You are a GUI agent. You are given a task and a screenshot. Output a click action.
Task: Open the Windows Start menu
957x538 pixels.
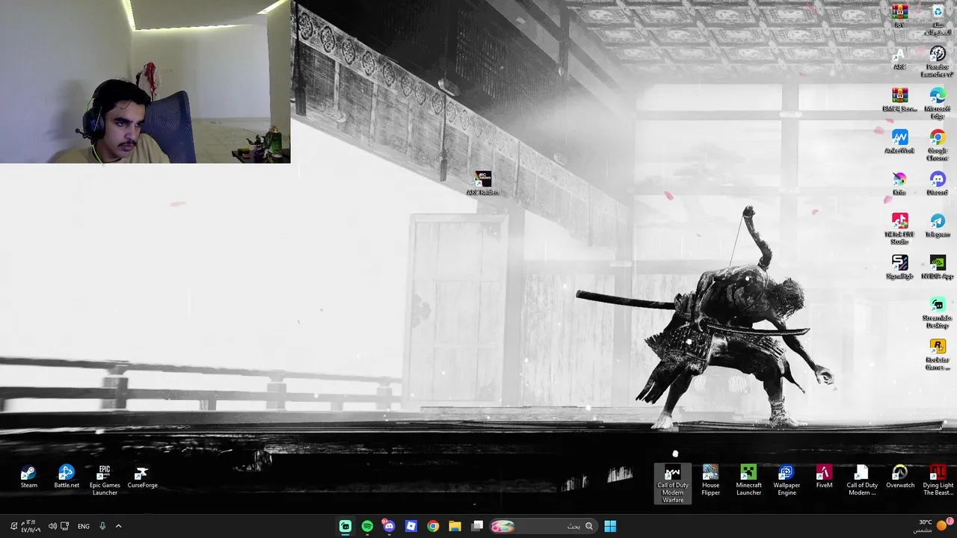click(610, 526)
